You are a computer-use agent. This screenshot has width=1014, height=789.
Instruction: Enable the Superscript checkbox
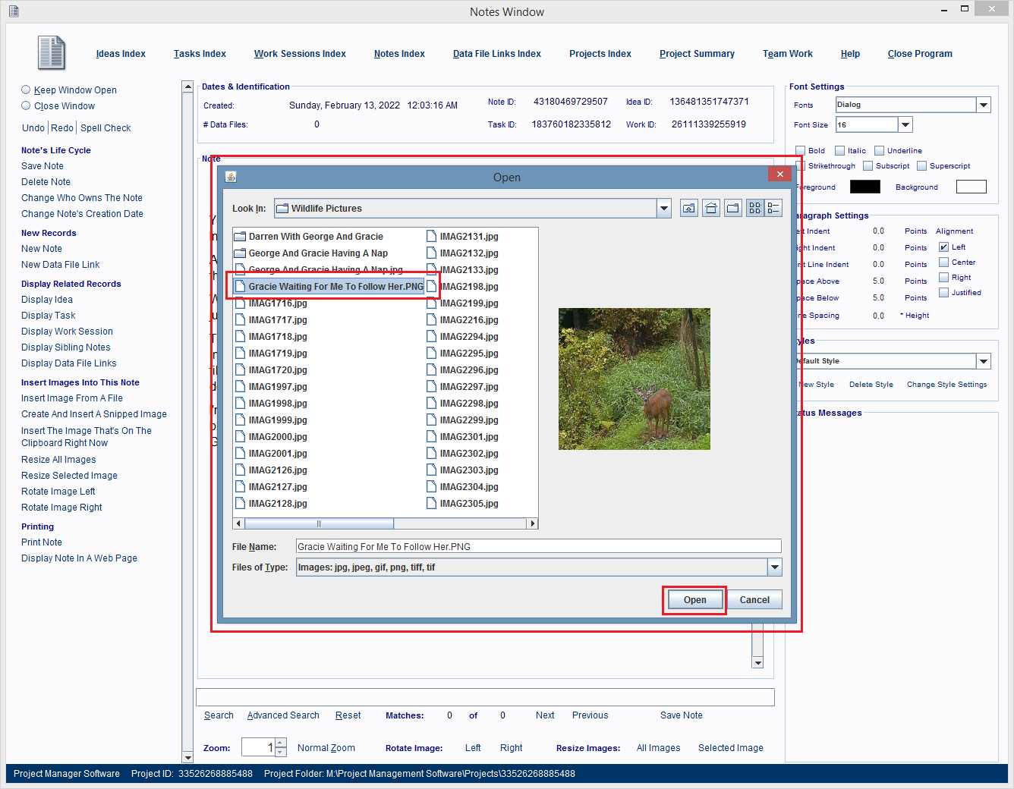pos(921,165)
